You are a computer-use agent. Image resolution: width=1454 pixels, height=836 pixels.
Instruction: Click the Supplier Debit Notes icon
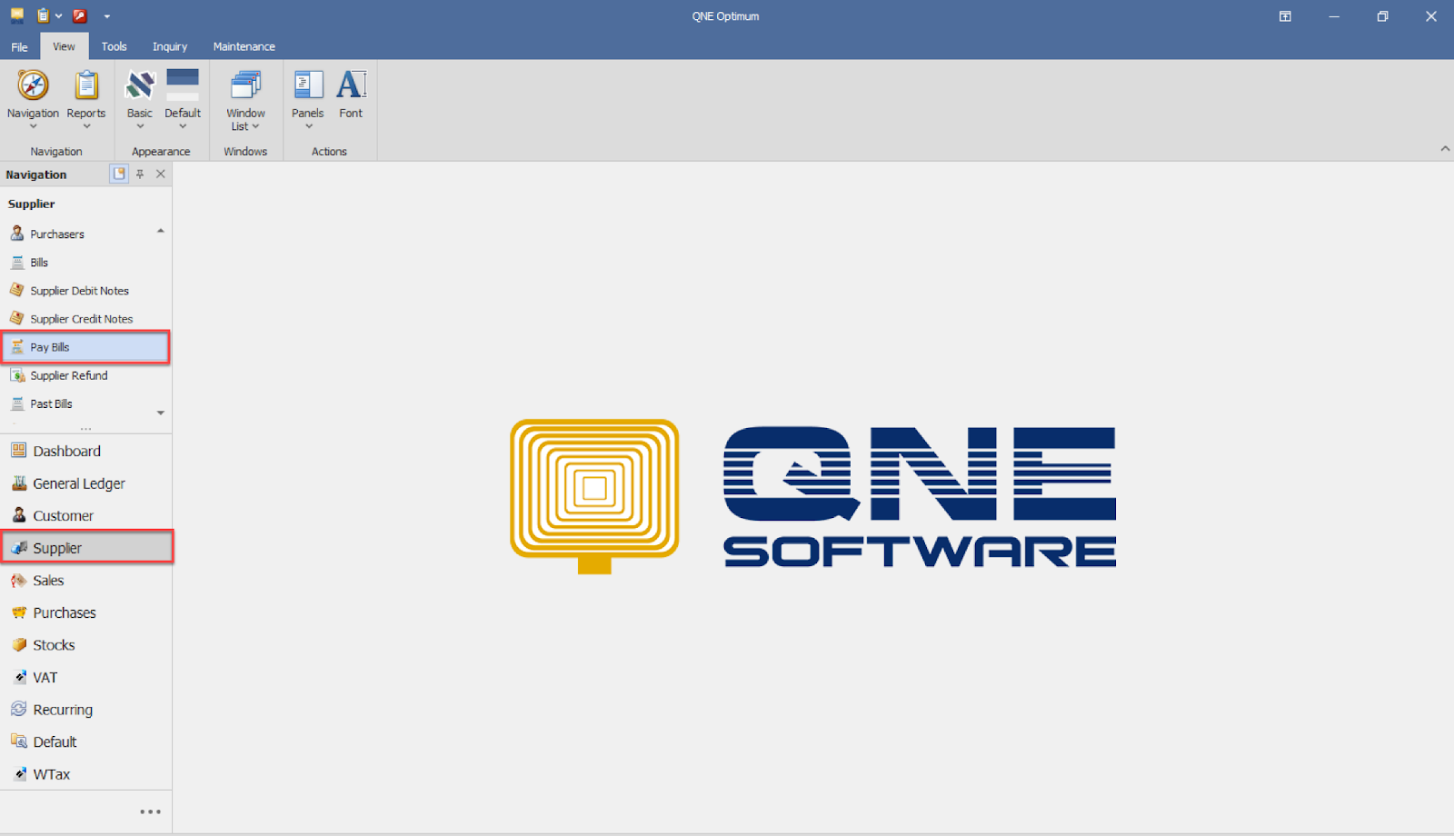(x=17, y=290)
